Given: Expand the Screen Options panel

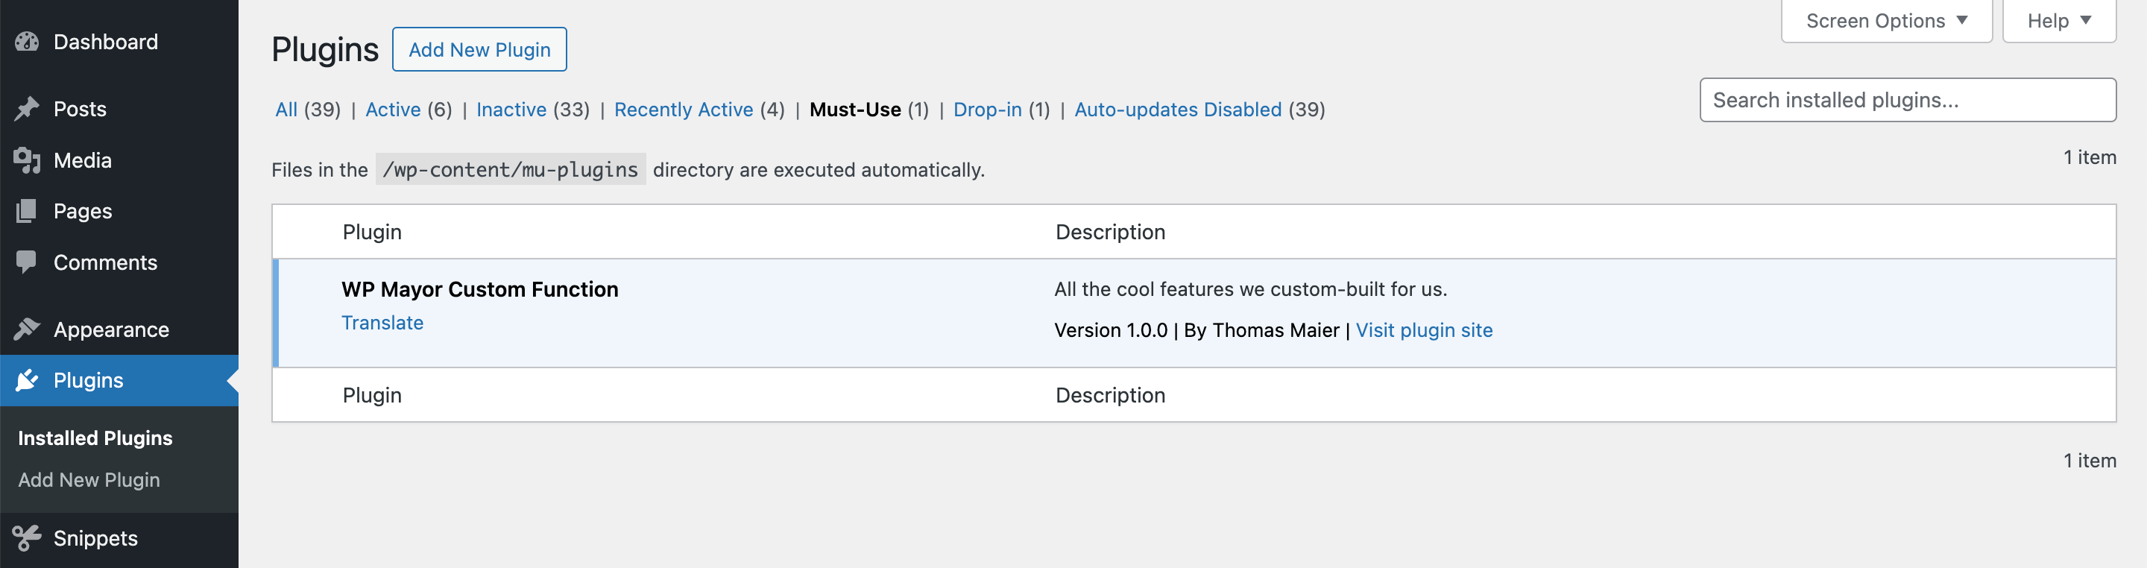Looking at the screenshot, I should (1886, 21).
